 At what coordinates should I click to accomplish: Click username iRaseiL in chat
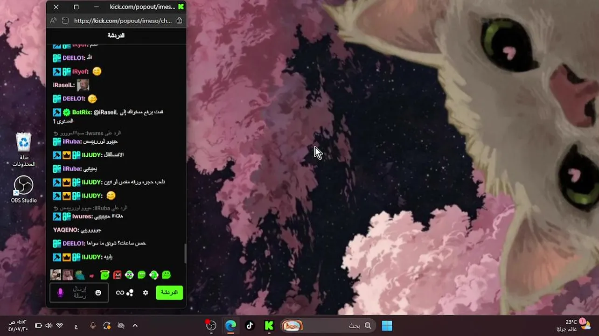pyautogui.click(x=64, y=85)
